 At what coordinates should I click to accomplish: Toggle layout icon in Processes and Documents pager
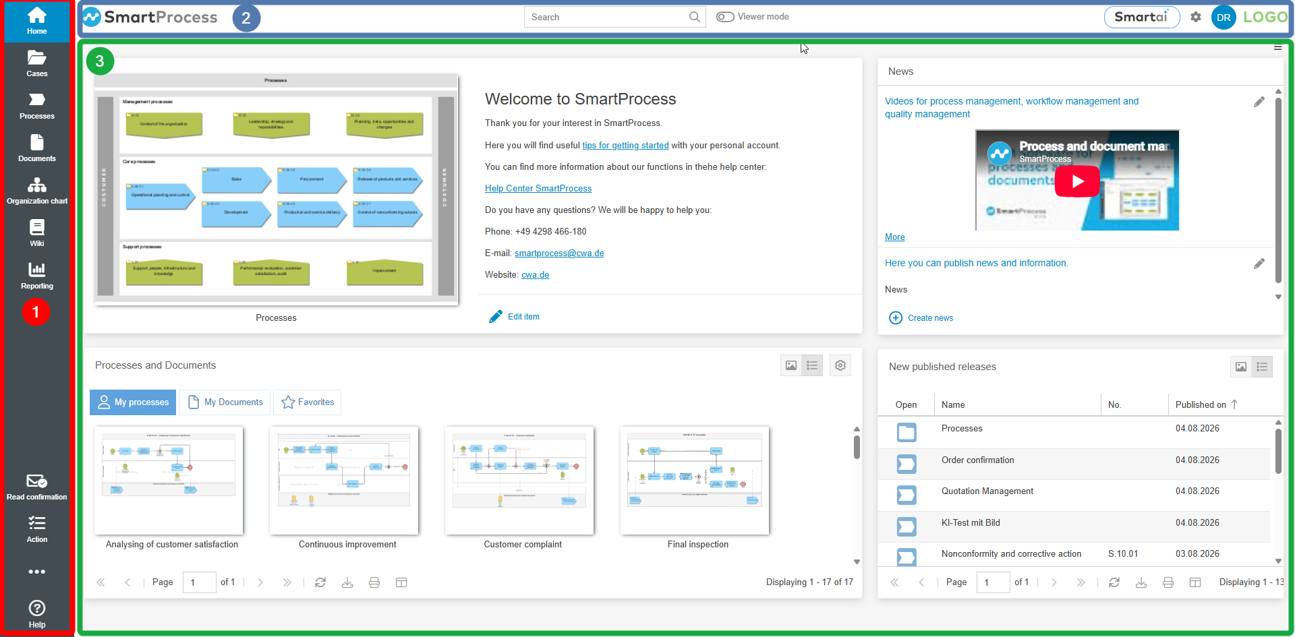(x=401, y=582)
